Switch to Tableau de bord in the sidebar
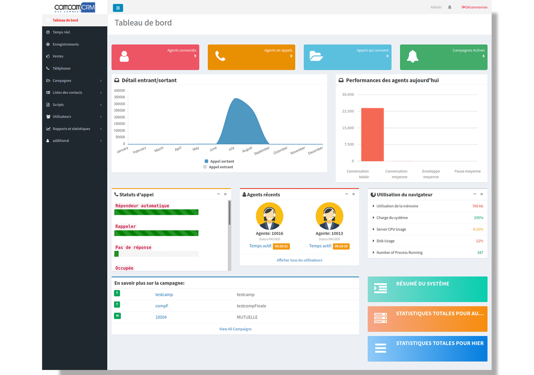534x375 pixels. point(65,20)
